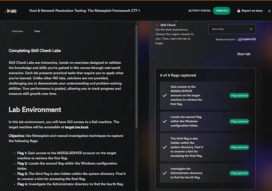Click Flag captured badge for Administrator directory
This screenshot has height=191, width=272.
[x=239, y=173]
